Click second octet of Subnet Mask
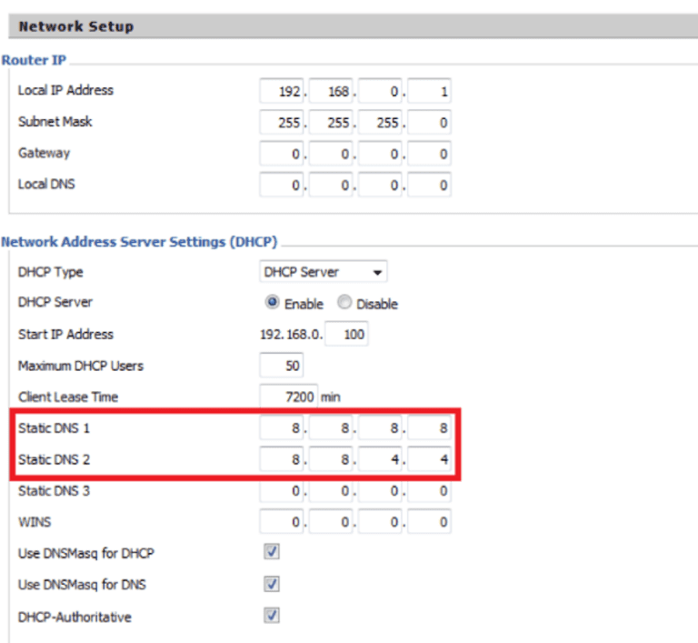Screen dimensions: 698x643 tap(332, 123)
